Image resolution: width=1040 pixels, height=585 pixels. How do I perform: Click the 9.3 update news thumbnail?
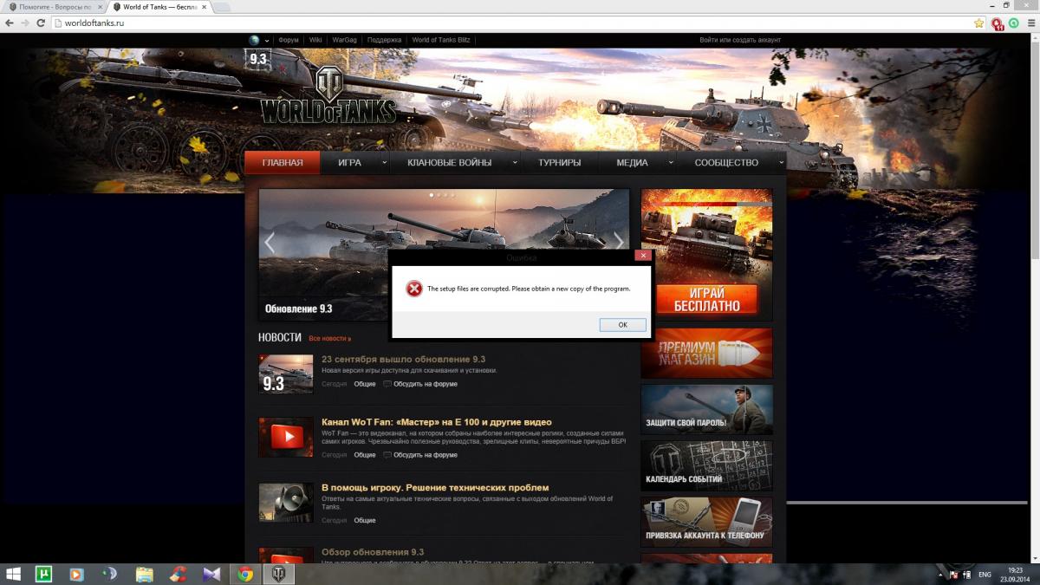click(285, 374)
